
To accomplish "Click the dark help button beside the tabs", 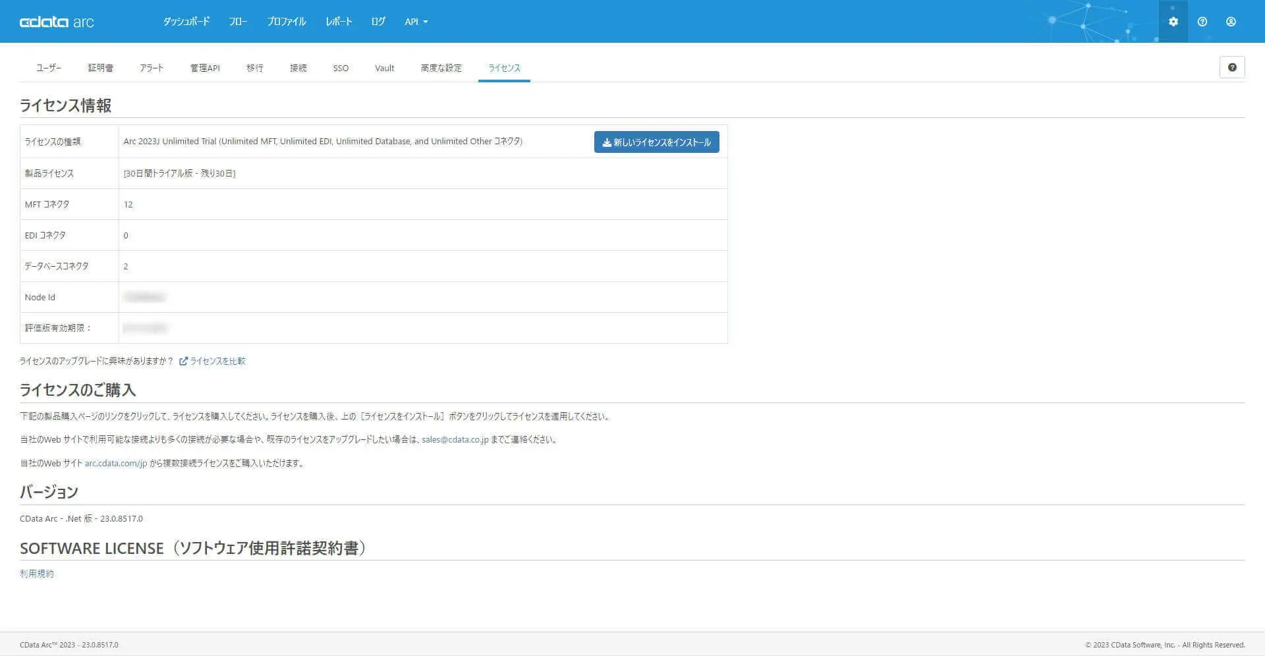I will pyautogui.click(x=1232, y=67).
